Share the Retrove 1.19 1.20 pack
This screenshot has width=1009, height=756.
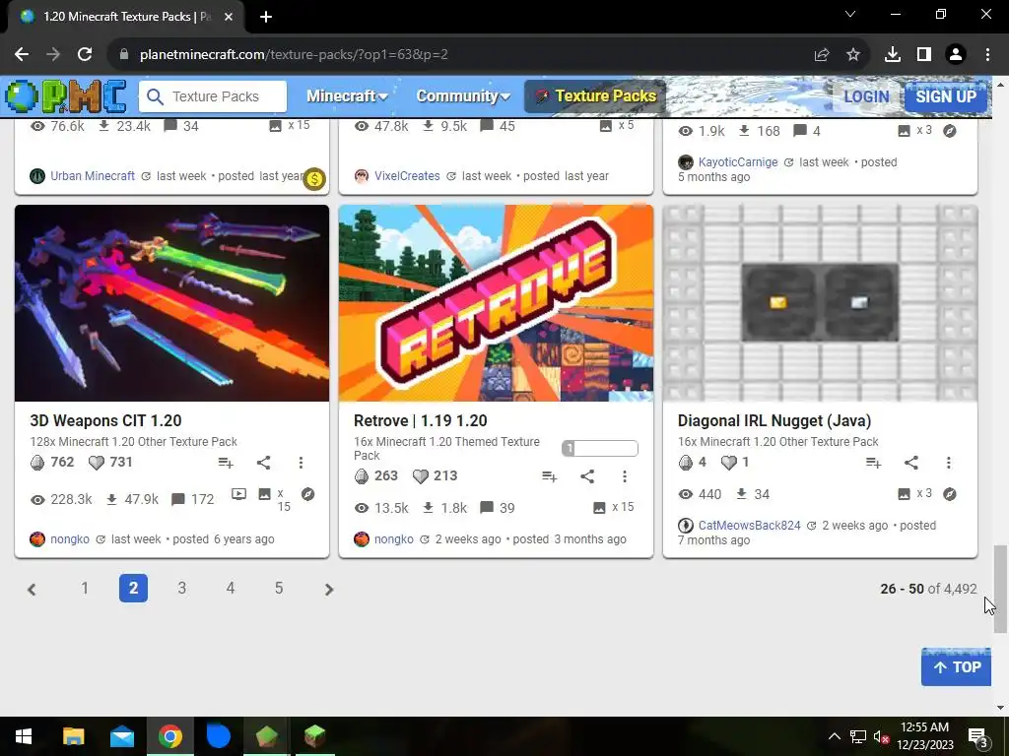pyautogui.click(x=587, y=476)
